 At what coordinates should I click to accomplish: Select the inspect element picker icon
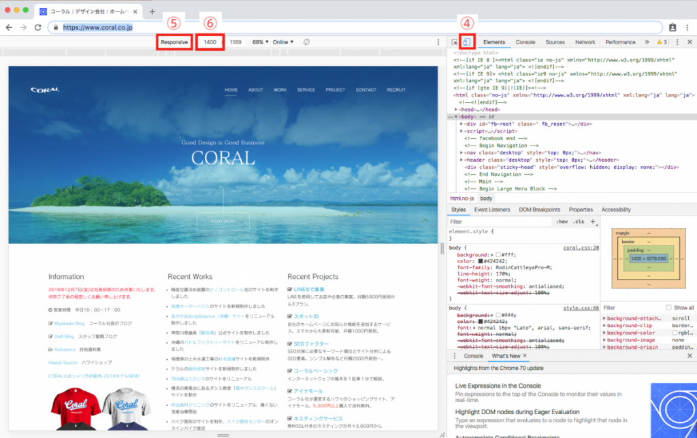point(454,42)
